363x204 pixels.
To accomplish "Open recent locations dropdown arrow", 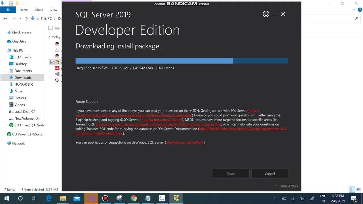I will pos(21,18).
